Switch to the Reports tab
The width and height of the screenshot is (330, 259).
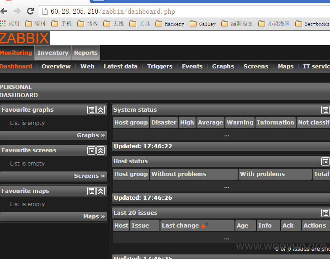click(85, 53)
